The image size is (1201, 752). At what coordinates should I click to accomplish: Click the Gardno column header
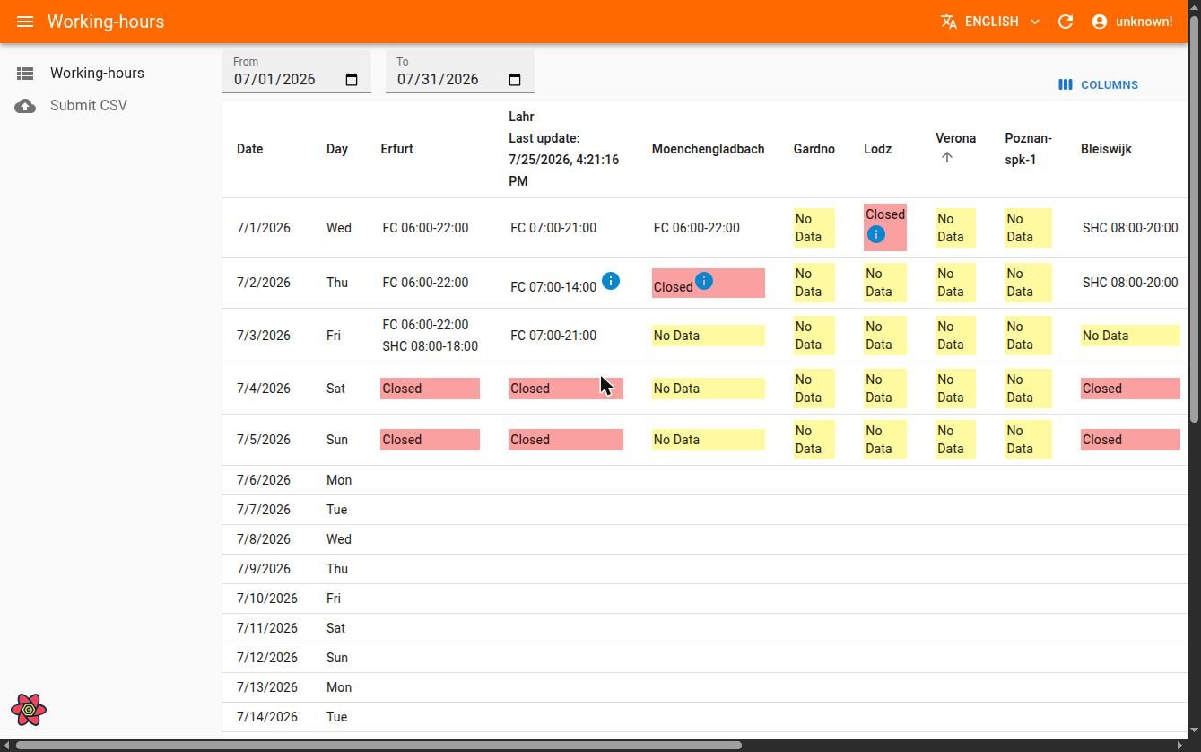[x=814, y=149]
